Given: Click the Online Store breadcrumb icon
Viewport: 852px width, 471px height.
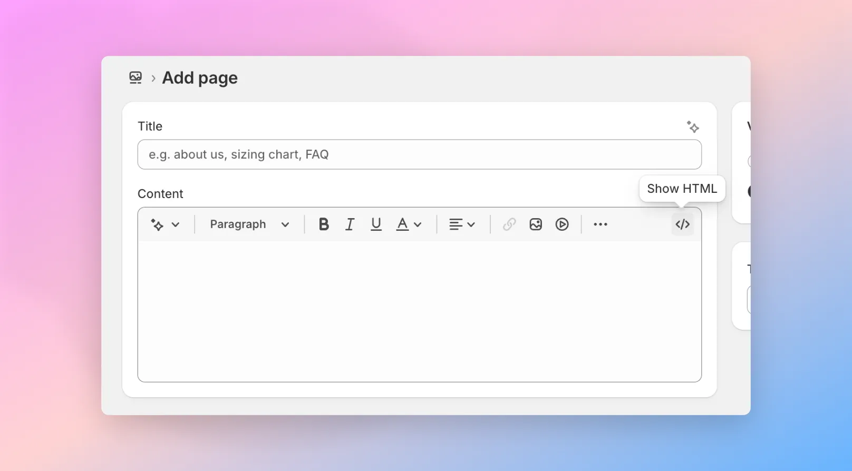Looking at the screenshot, I should 135,77.
